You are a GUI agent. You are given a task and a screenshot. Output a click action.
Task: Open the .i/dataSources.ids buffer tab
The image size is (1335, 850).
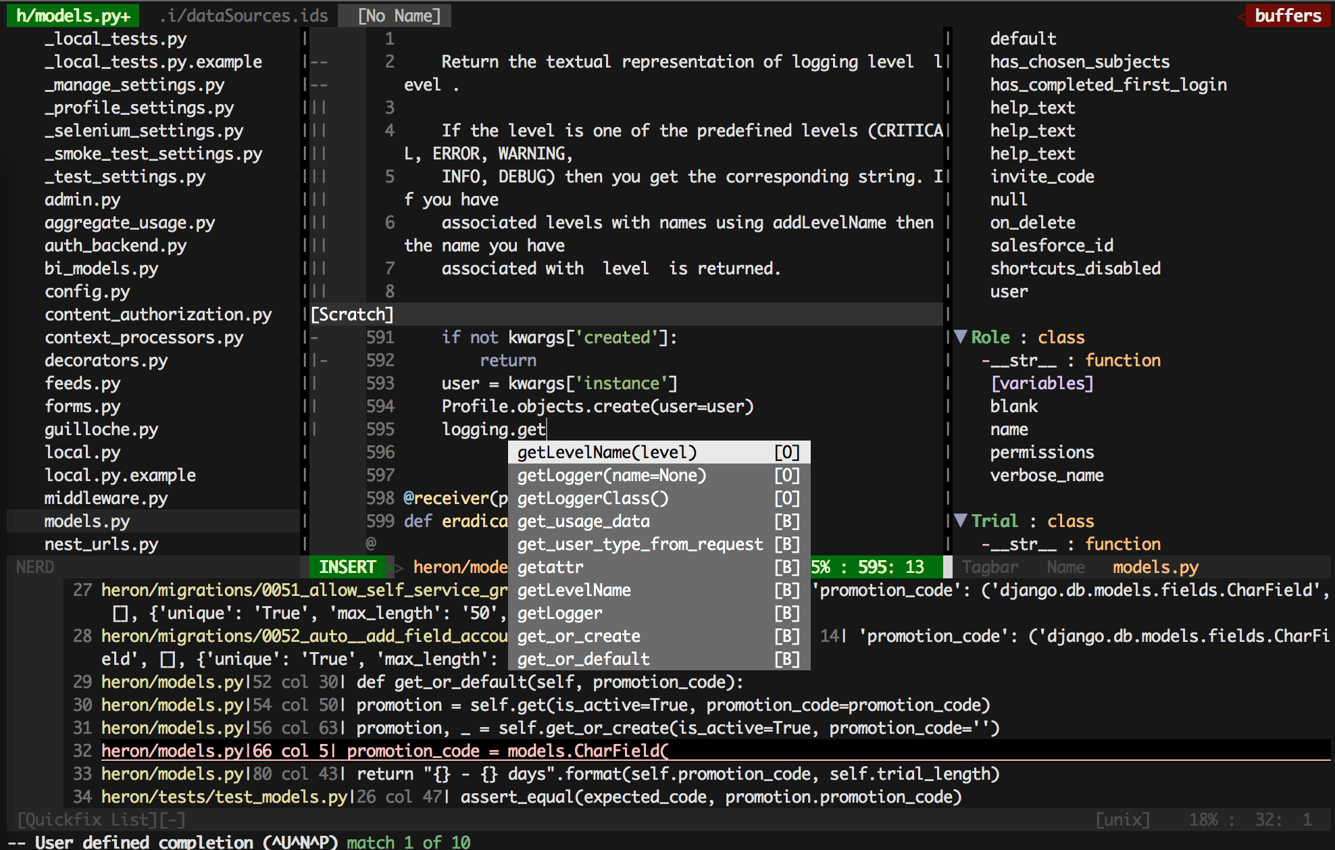(244, 15)
